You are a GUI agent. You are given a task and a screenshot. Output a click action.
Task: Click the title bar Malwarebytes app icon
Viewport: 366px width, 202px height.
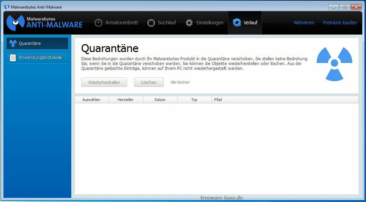[x=7, y=7]
